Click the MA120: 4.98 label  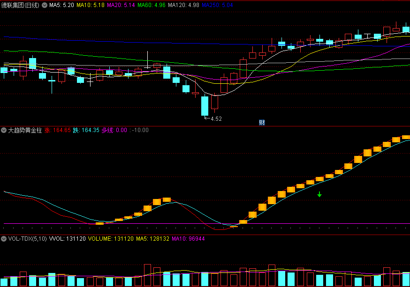point(183,5)
